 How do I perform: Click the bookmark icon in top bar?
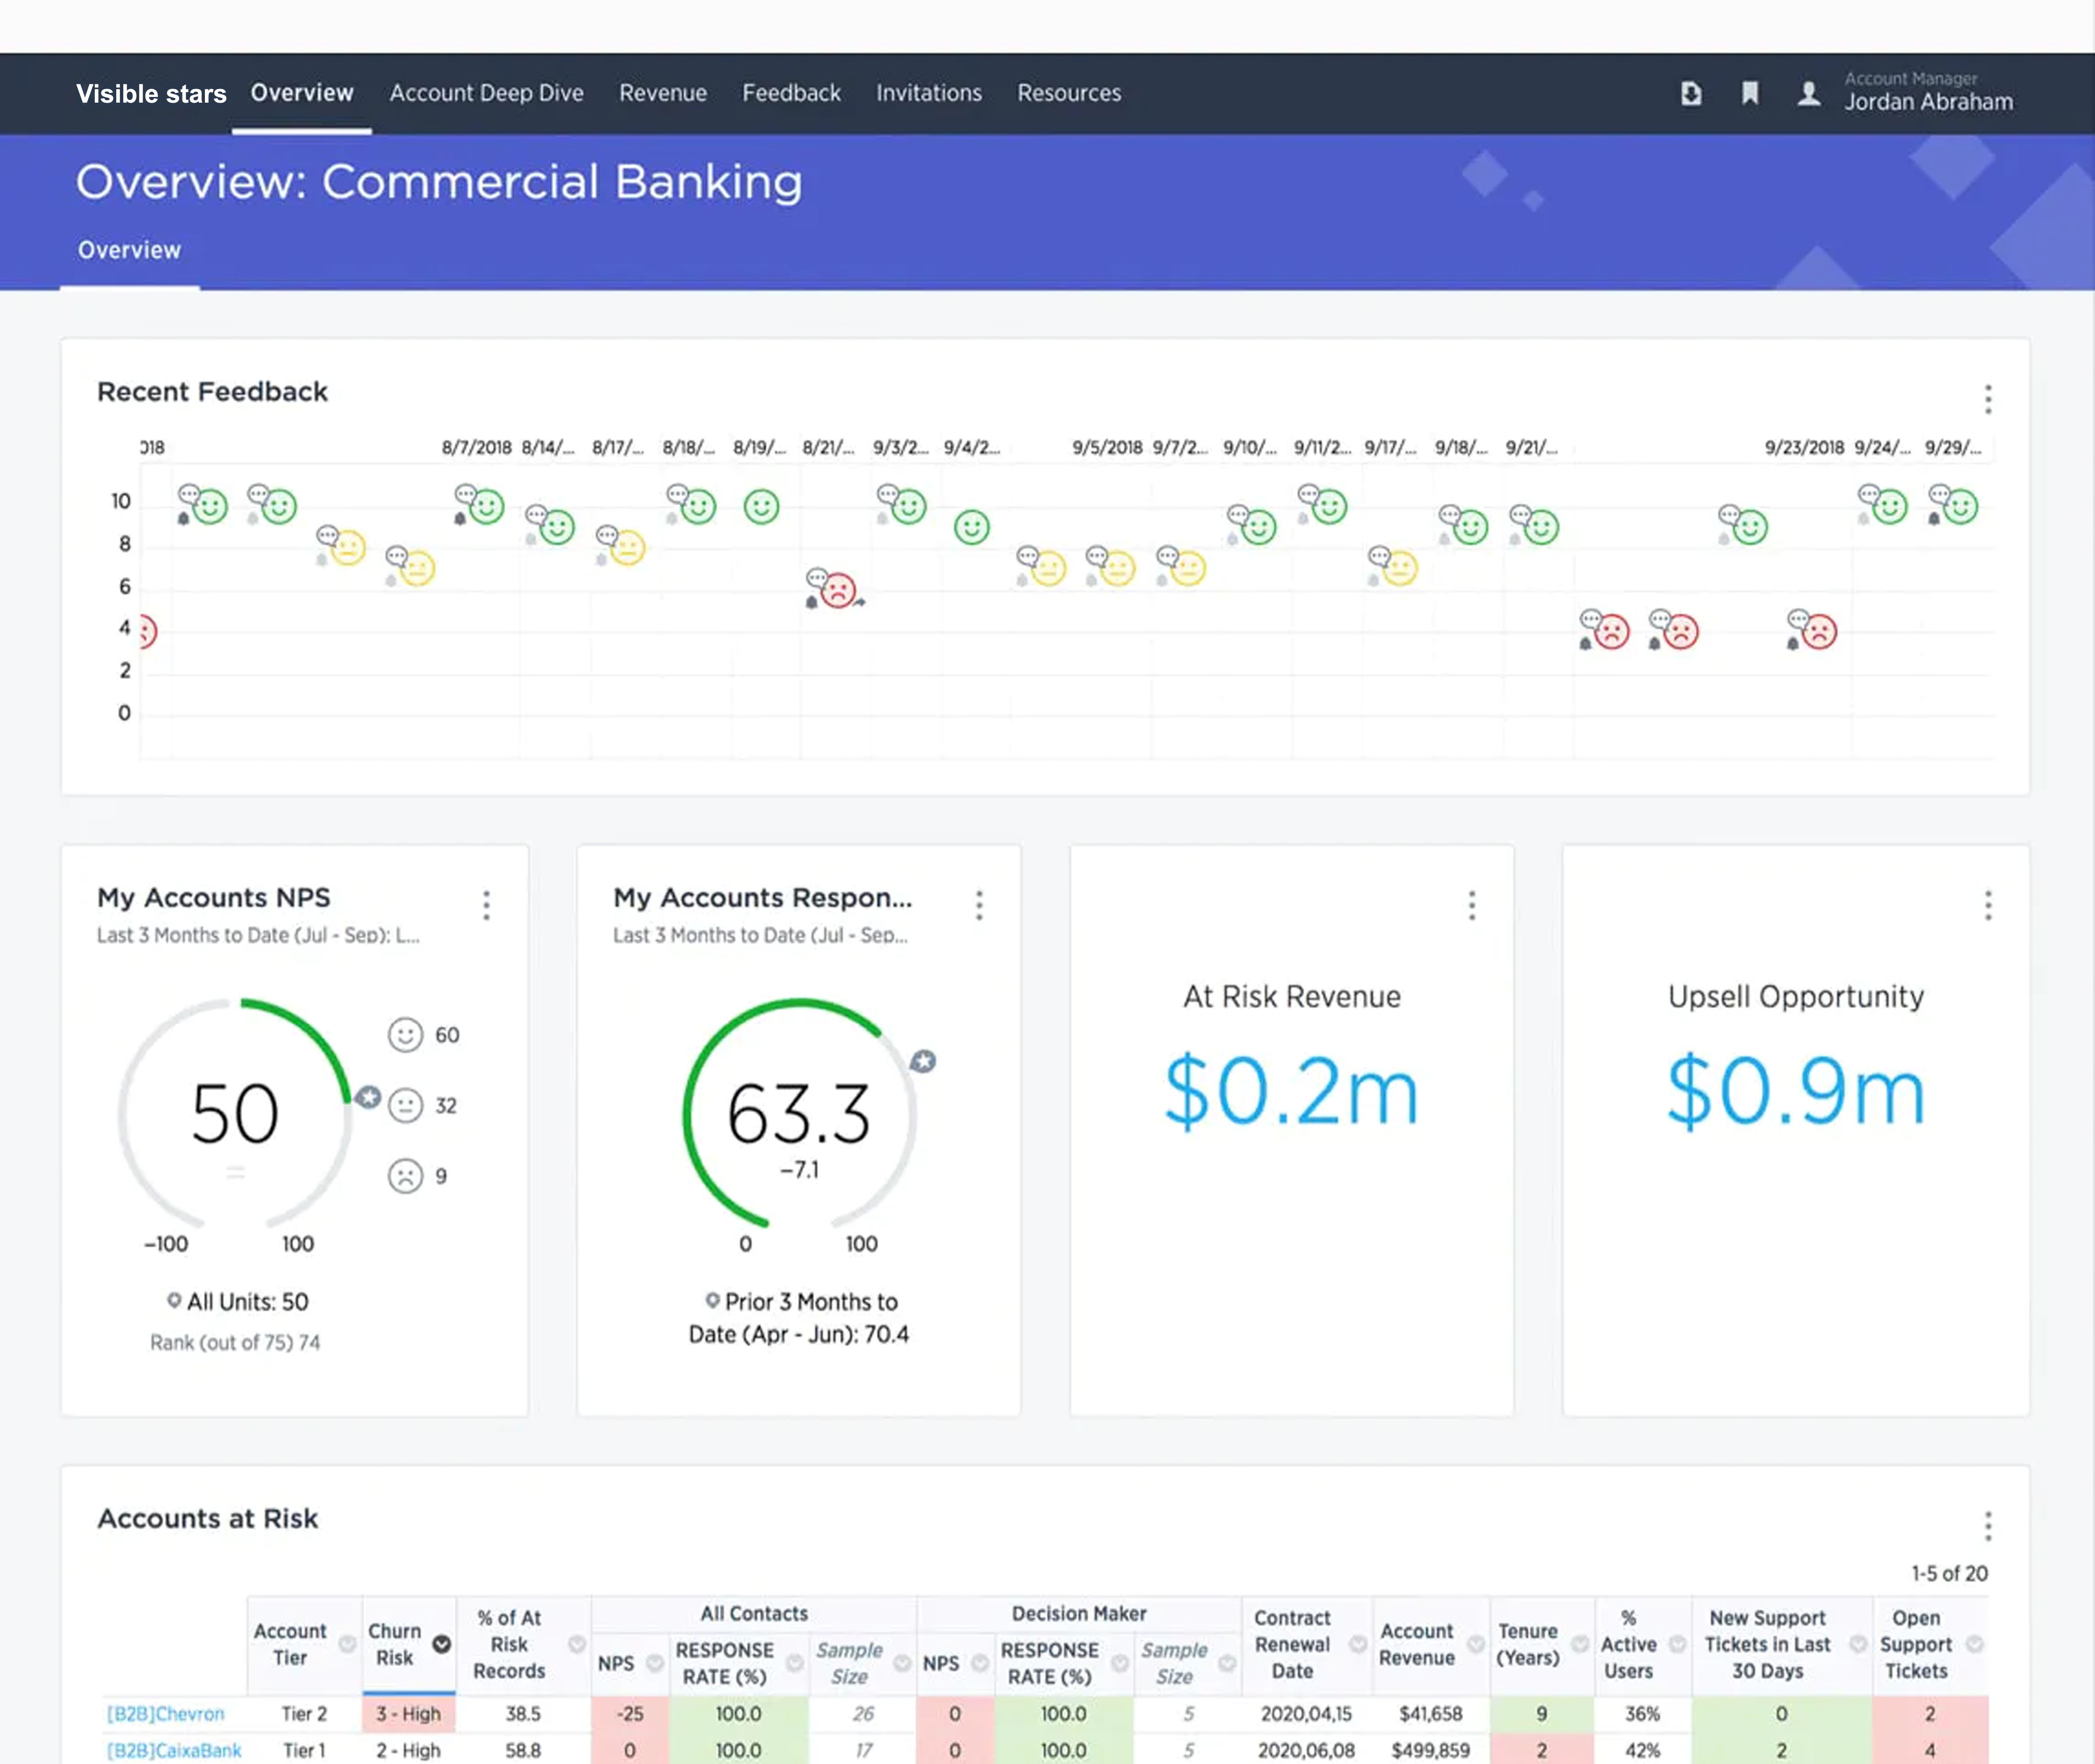[1750, 93]
